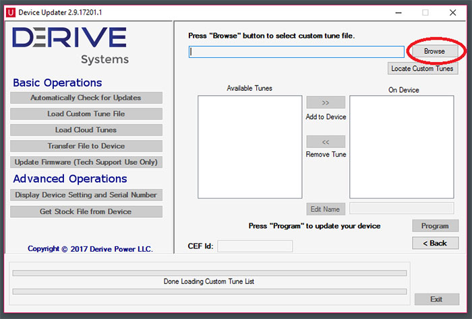This screenshot has width=472, height=319.
Task: Open Display Device Setting and Serial Number
Action: coord(86,195)
